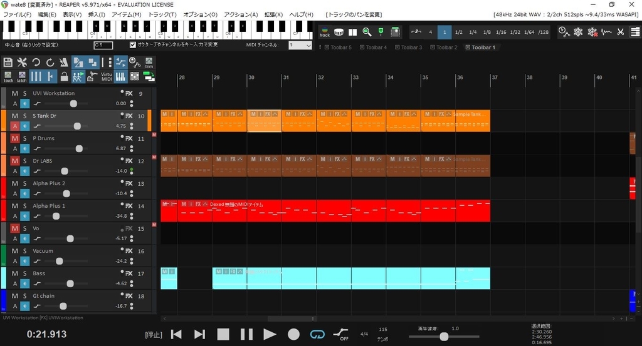Click the playback rate slider
This screenshot has height=346, width=642.
(444, 337)
